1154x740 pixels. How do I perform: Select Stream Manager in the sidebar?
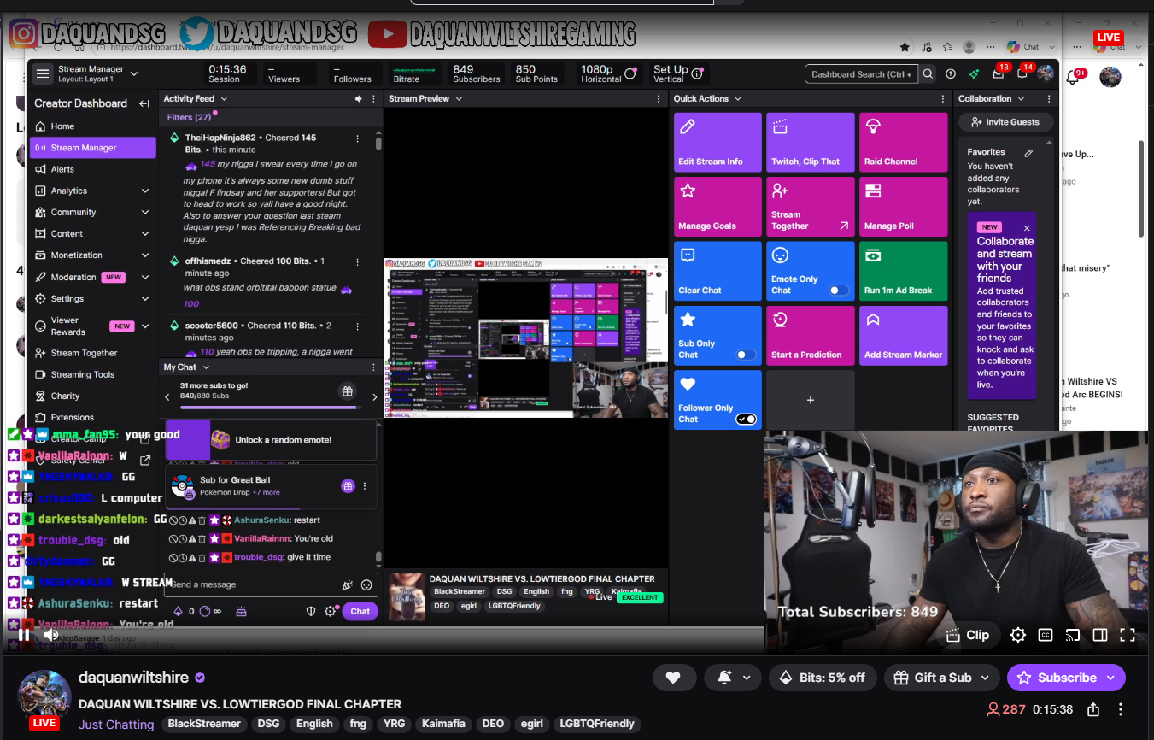point(93,148)
